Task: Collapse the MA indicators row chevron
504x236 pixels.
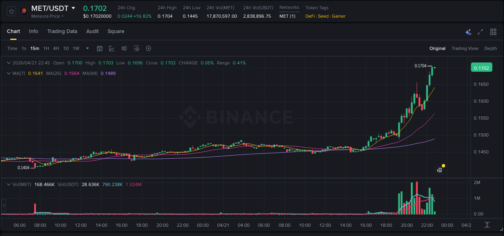Action: coord(9,73)
